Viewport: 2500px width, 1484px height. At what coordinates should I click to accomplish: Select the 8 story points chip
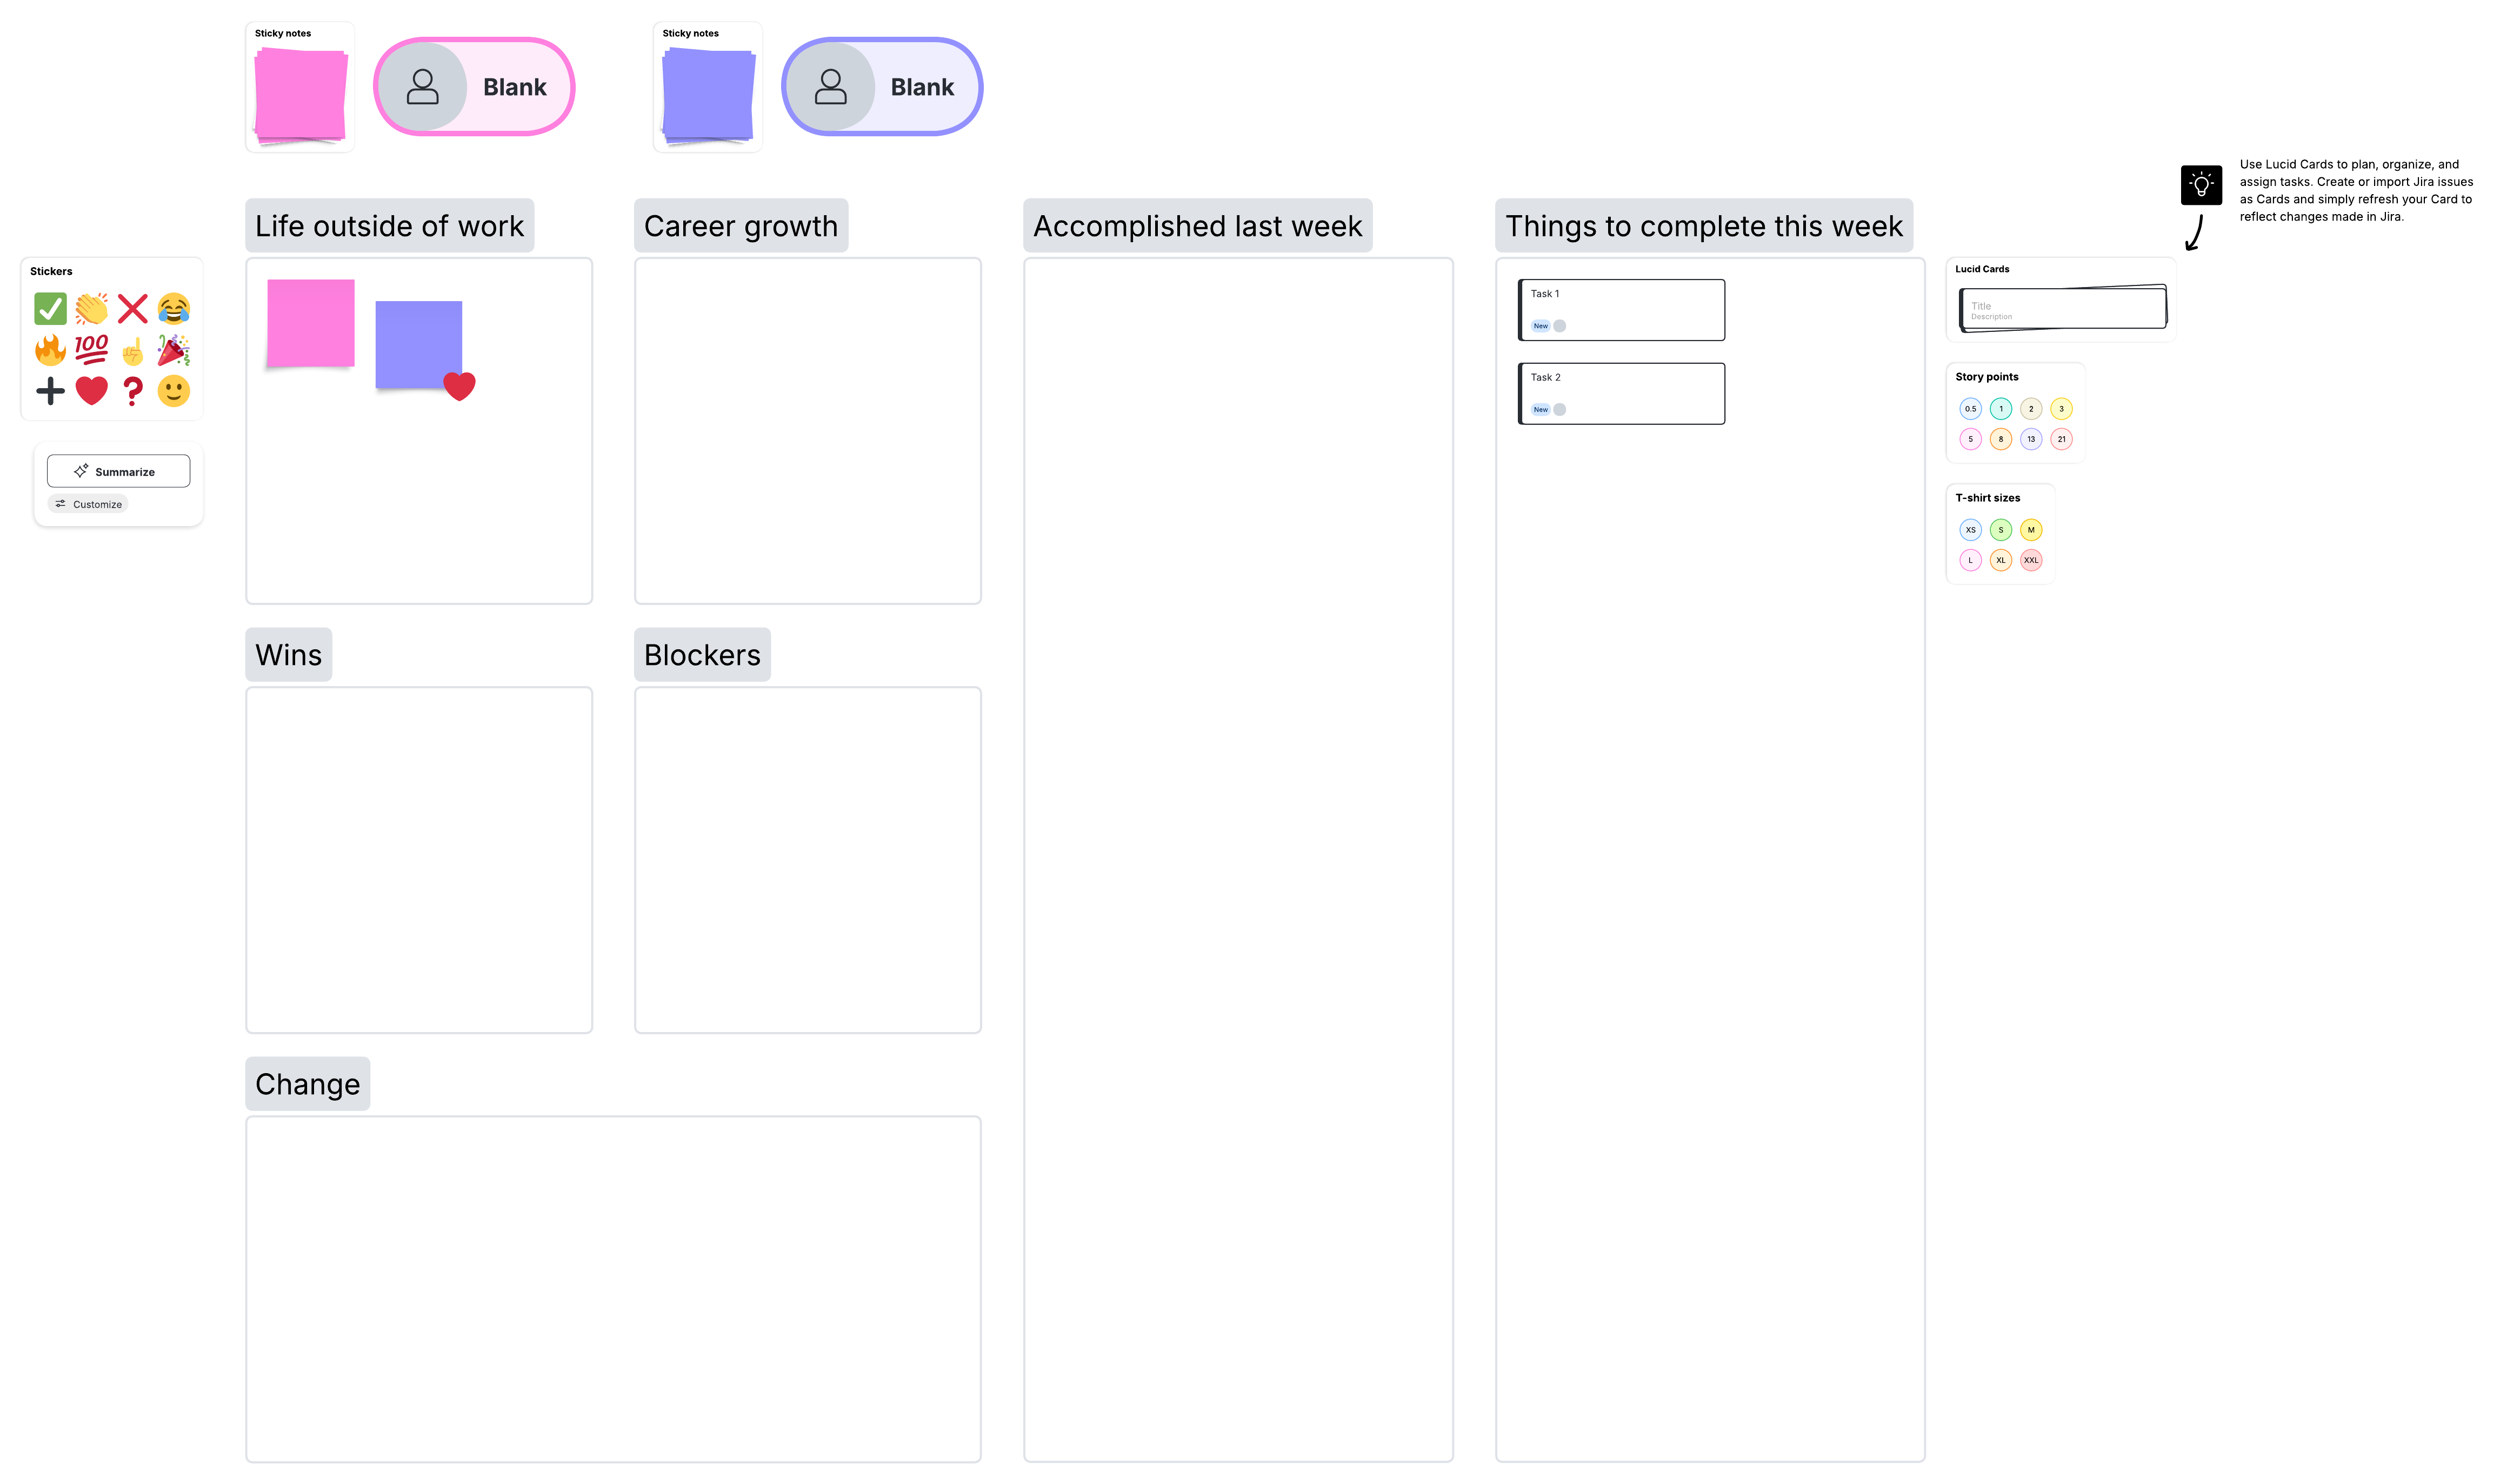click(2000, 438)
